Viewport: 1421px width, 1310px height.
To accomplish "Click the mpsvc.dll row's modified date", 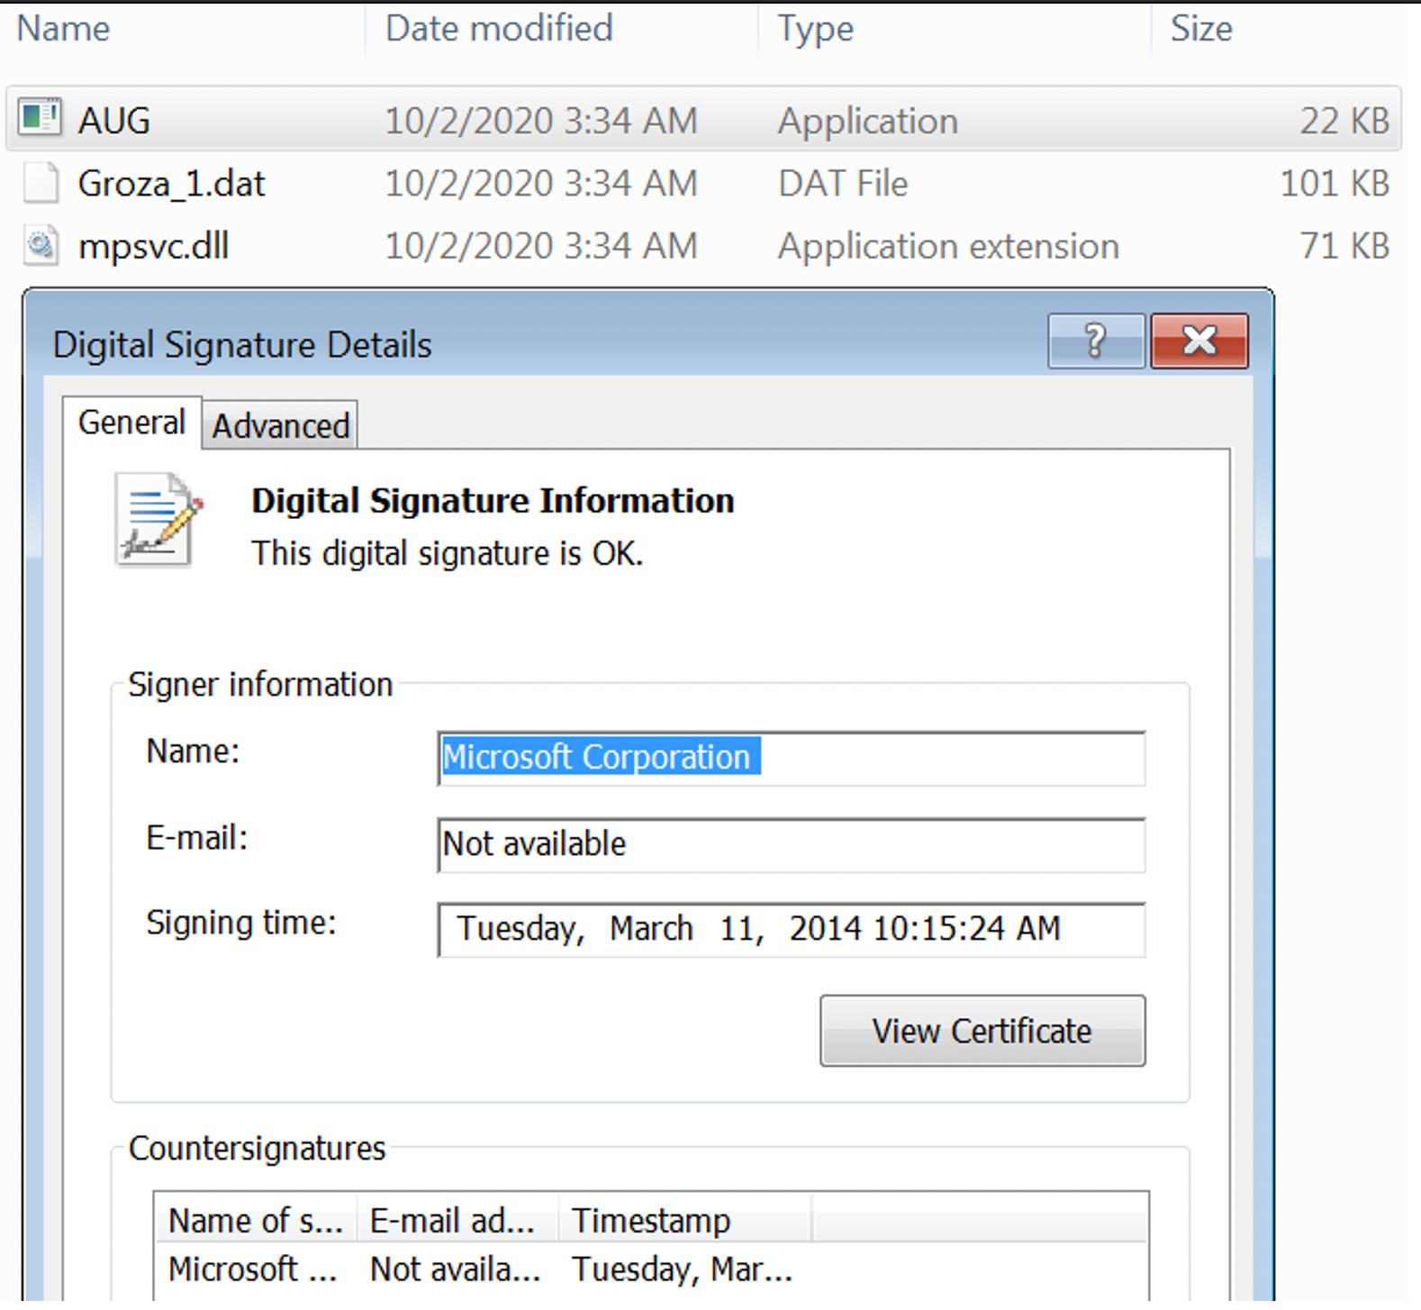I will [x=541, y=246].
